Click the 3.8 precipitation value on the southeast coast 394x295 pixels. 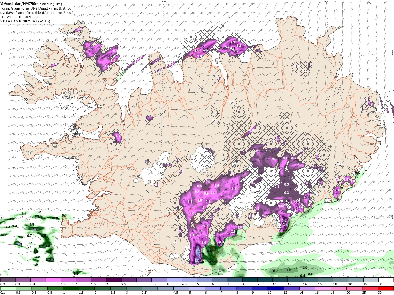pyautogui.click(x=284, y=220)
